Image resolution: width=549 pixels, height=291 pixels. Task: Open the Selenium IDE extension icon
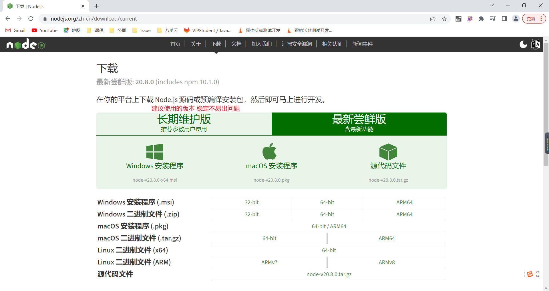tap(458, 19)
